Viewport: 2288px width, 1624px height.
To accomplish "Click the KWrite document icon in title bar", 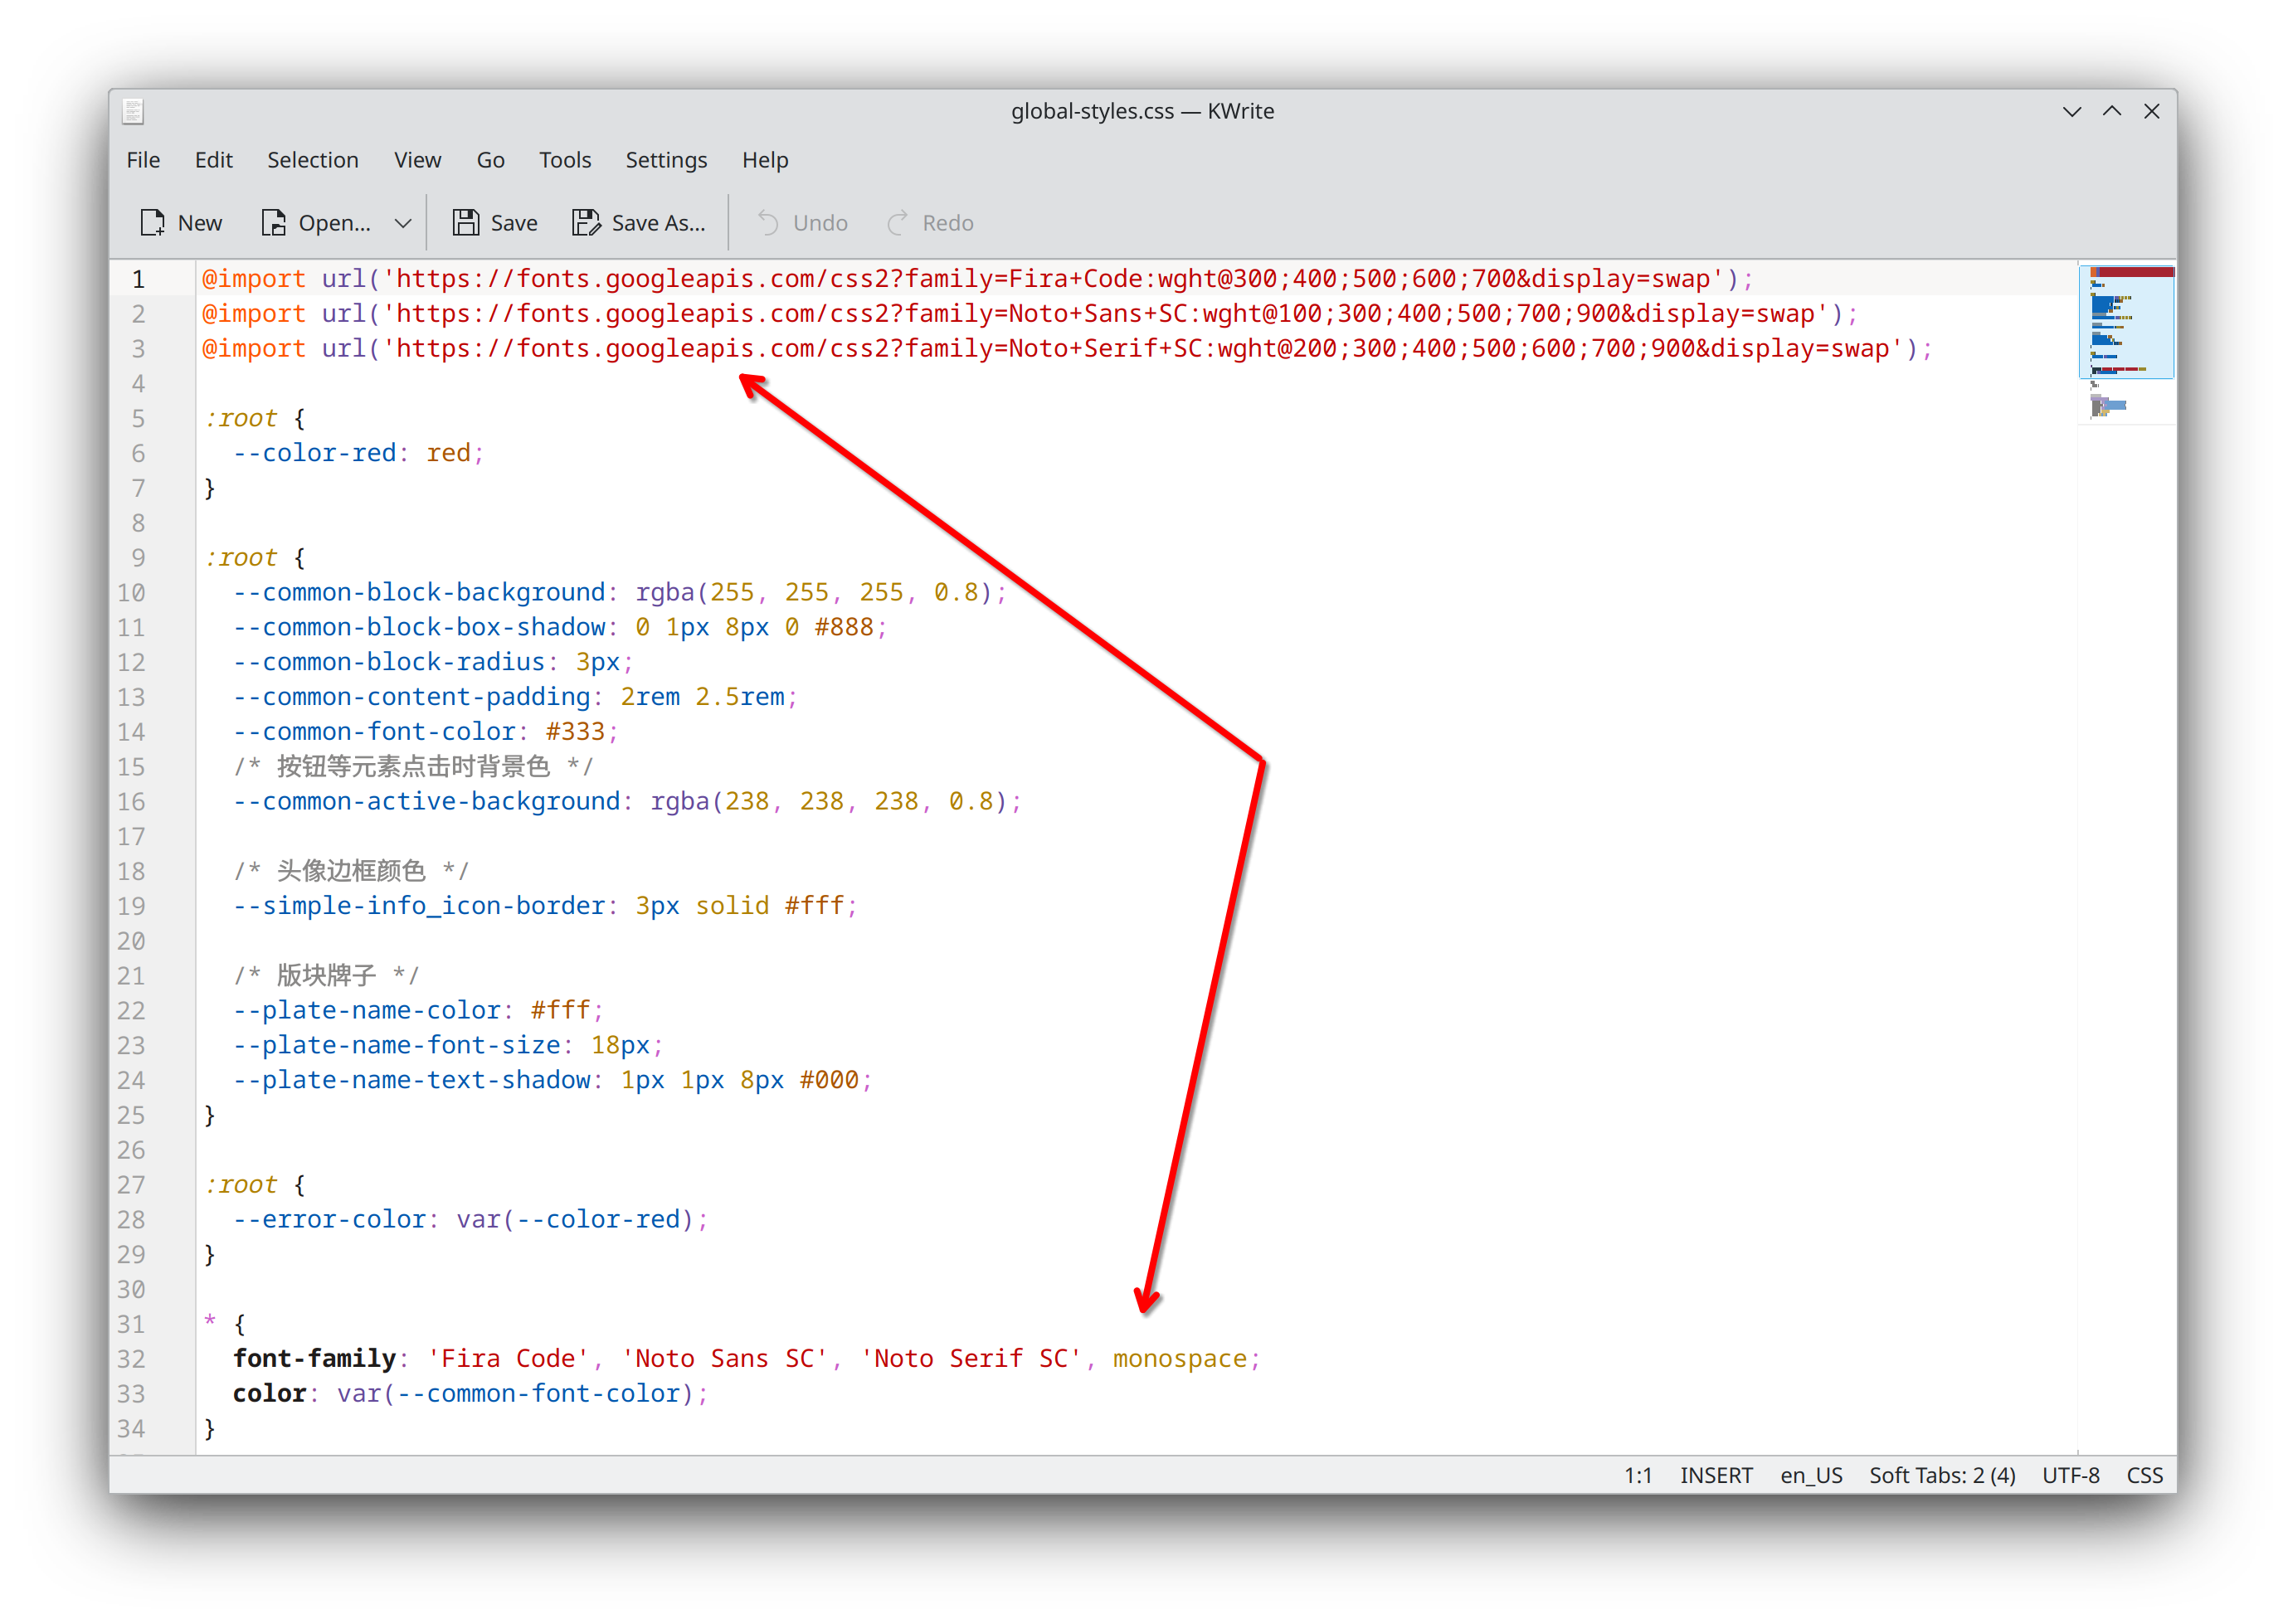I will [x=133, y=111].
